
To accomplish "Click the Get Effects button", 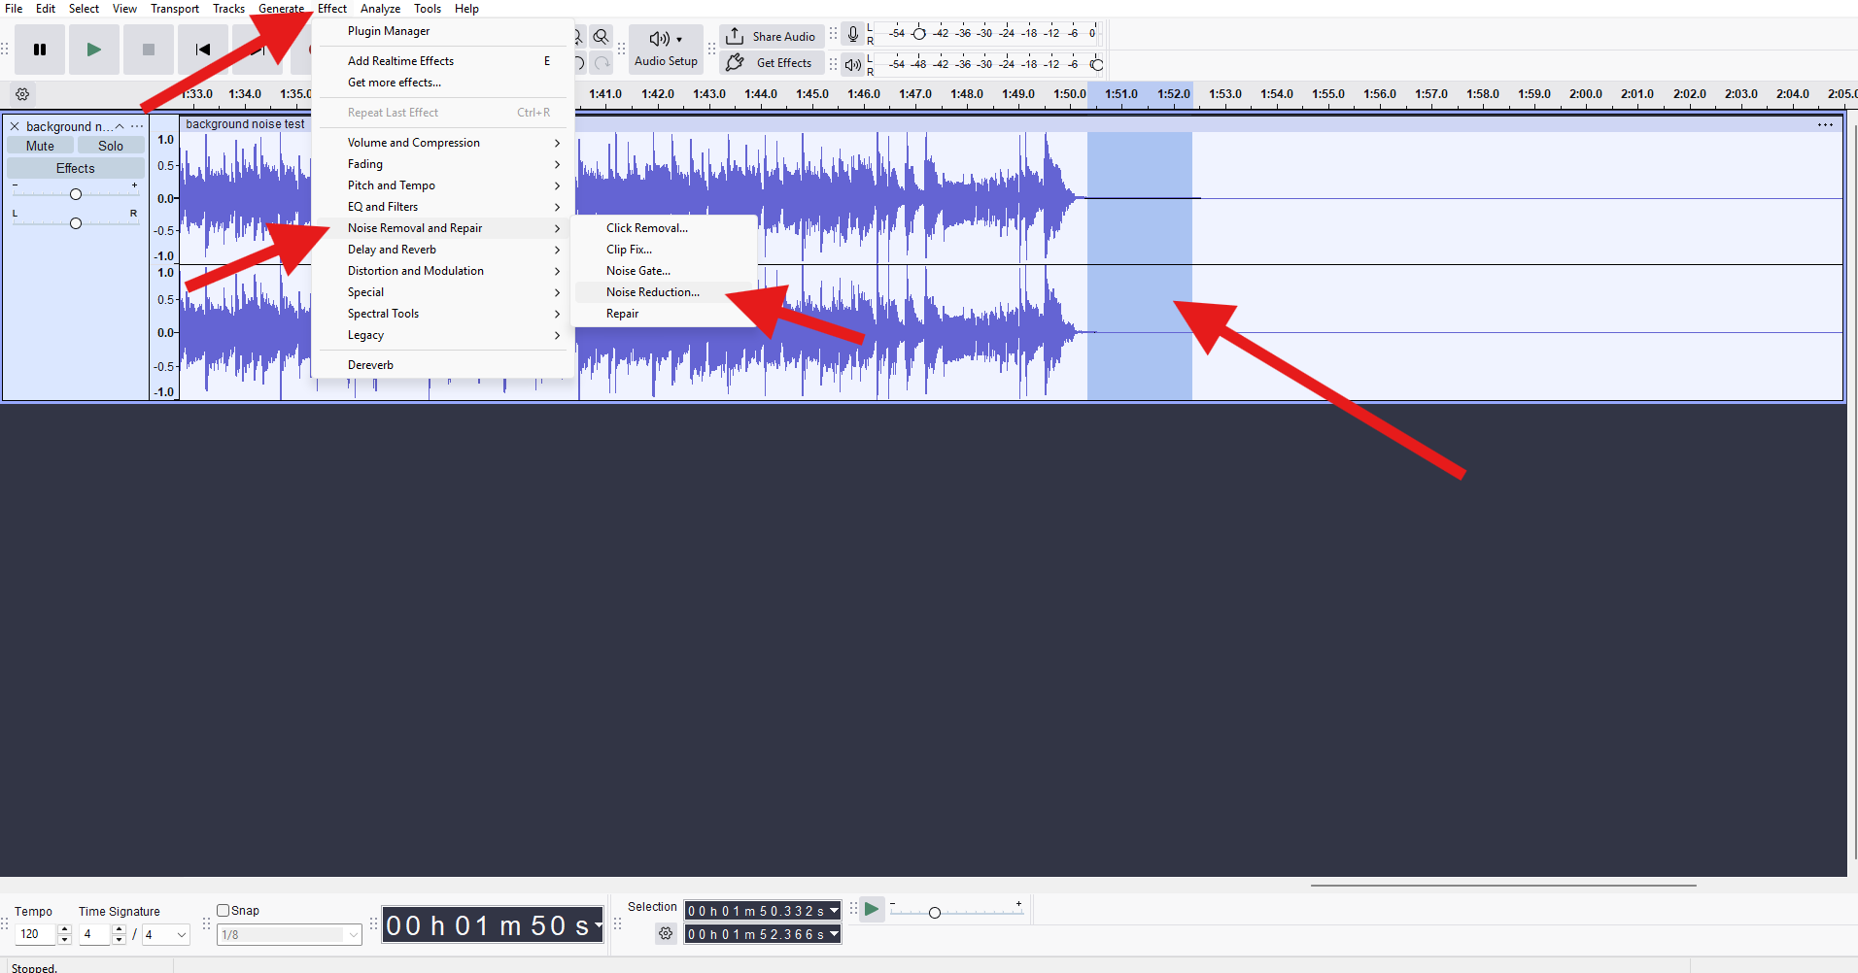I will pos(771,62).
